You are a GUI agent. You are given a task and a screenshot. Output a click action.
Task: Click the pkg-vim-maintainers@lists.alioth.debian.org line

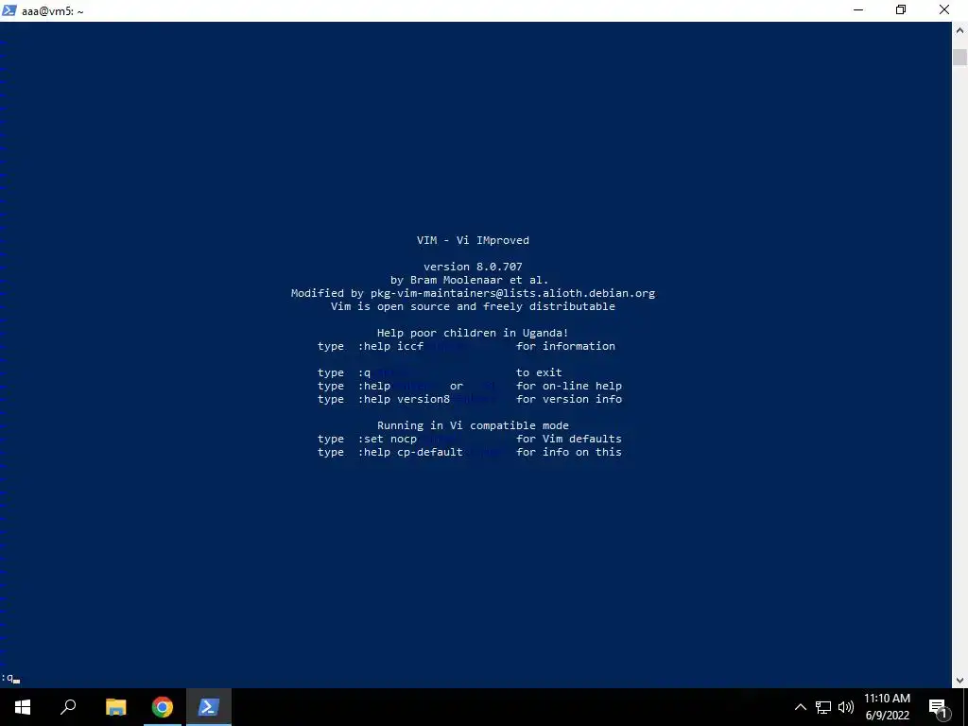click(x=473, y=293)
